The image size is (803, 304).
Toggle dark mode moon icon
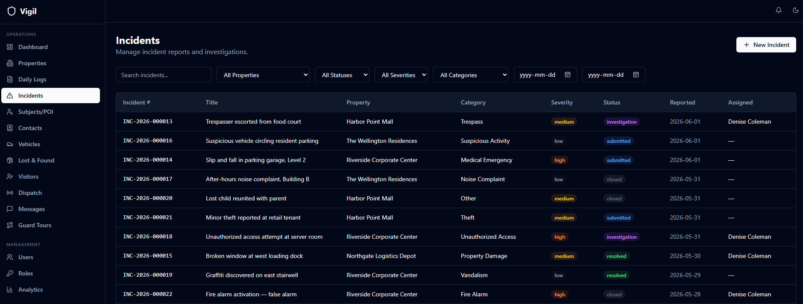pos(796,10)
